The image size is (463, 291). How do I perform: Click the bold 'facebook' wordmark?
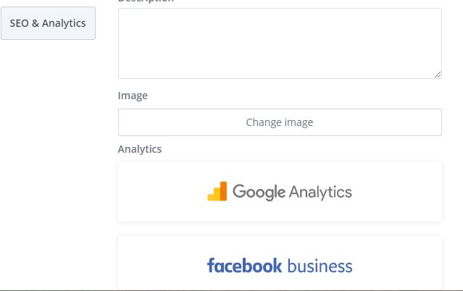244,266
